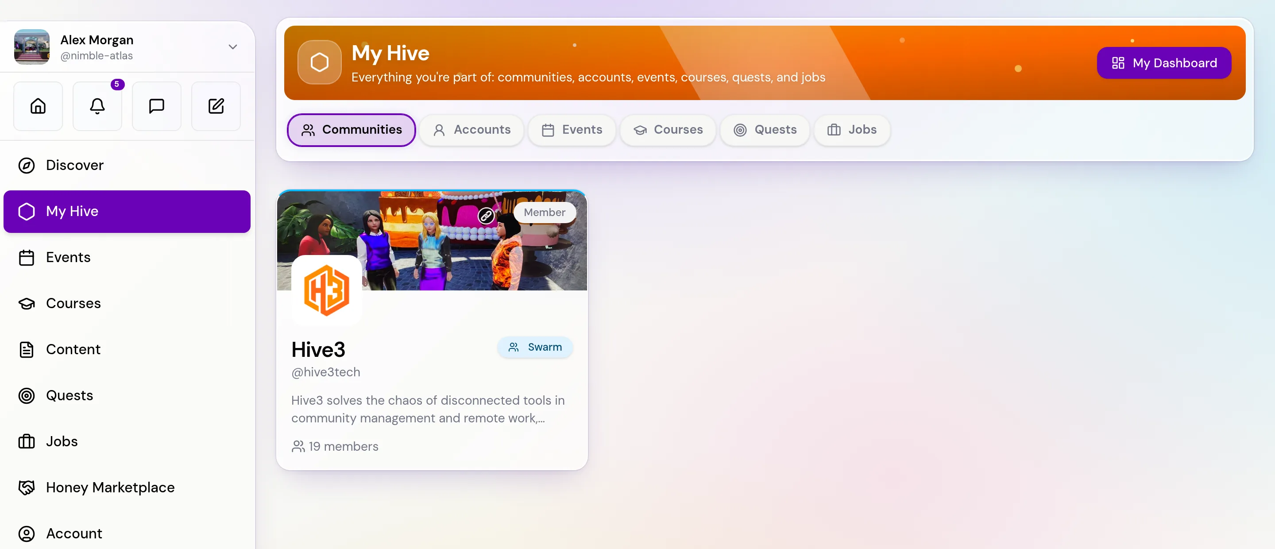Switch to the Events tab pill

point(572,130)
